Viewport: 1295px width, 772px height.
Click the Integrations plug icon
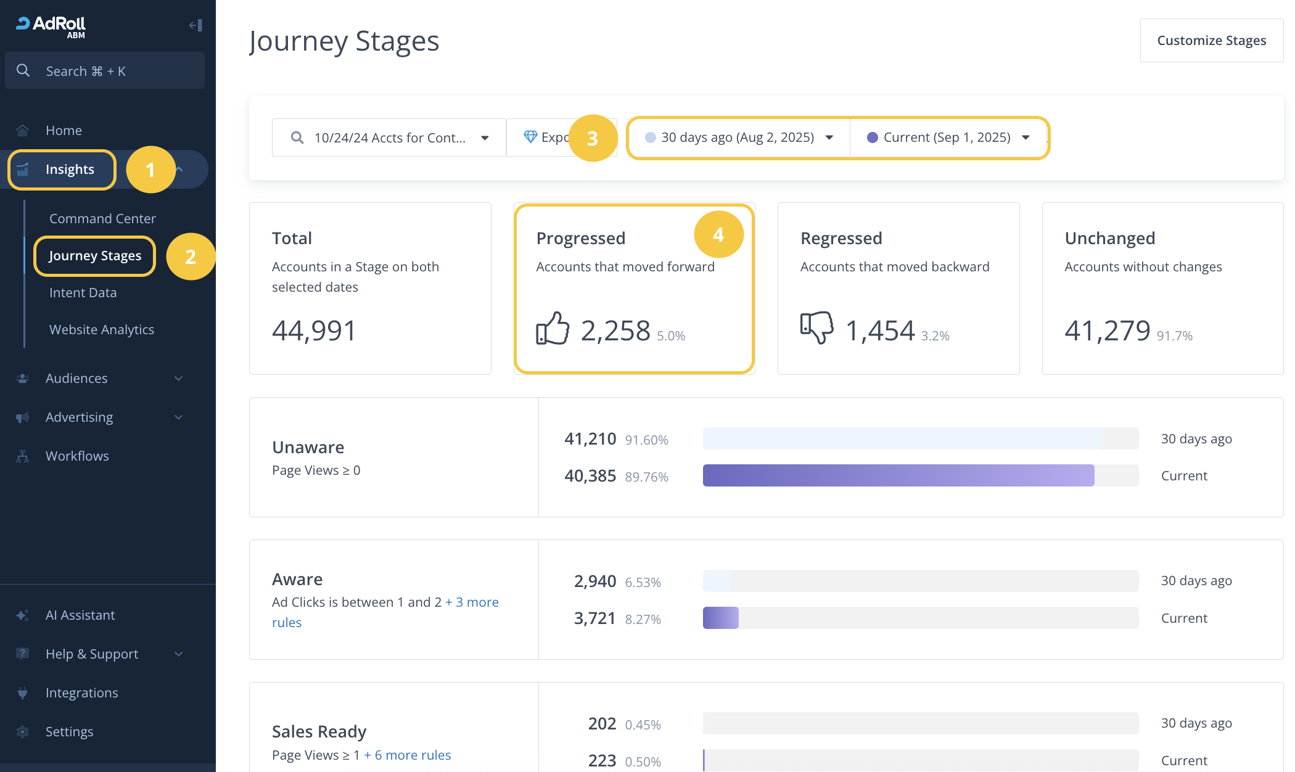point(23,693)
